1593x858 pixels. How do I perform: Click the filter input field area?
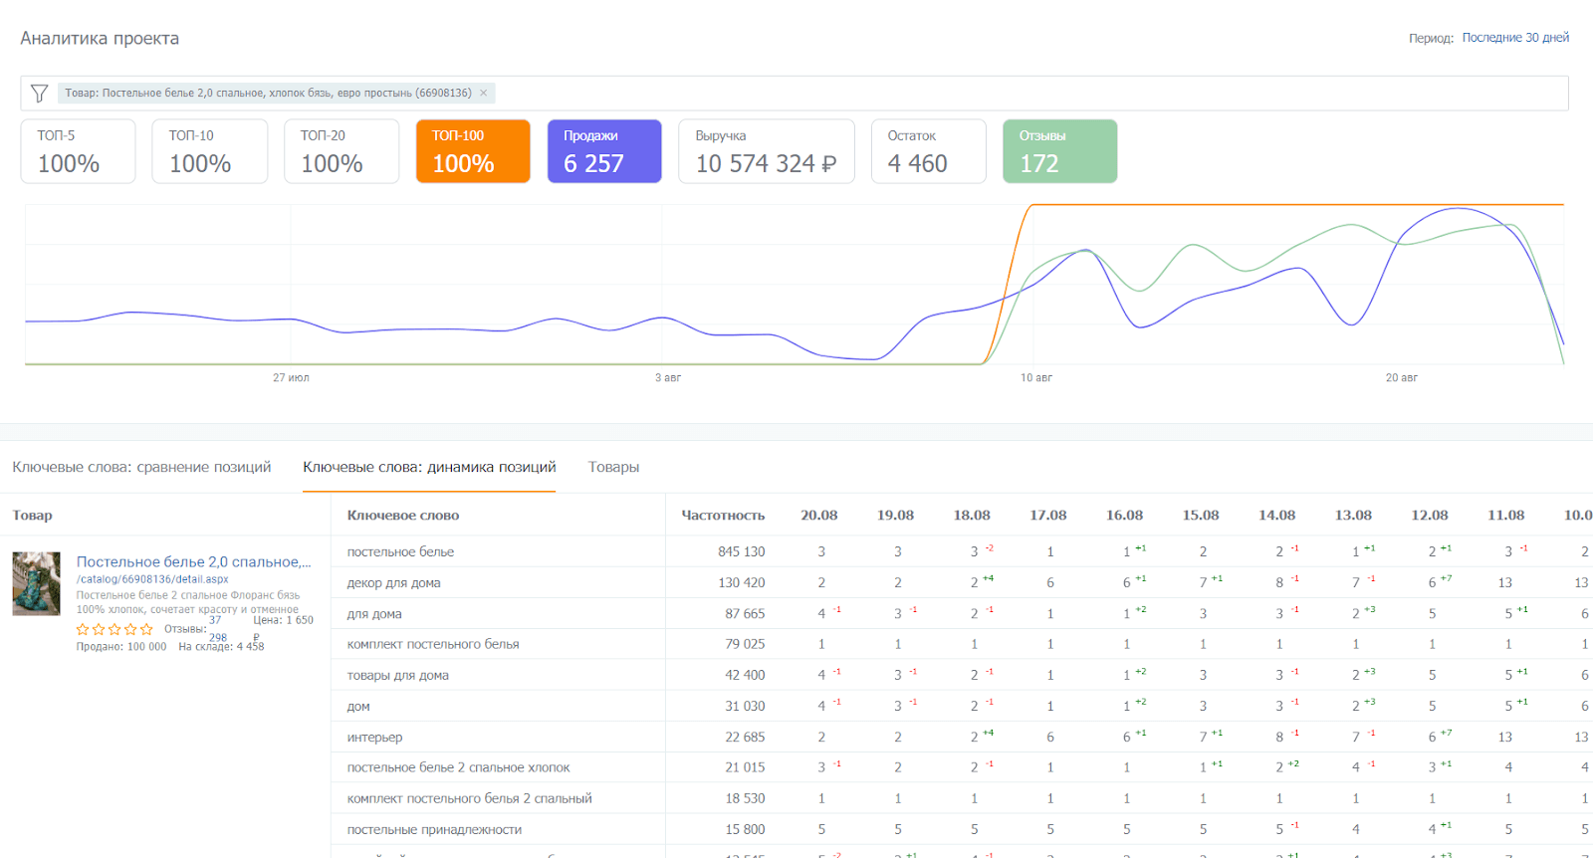pyautogui.click(x=996, y=94)
